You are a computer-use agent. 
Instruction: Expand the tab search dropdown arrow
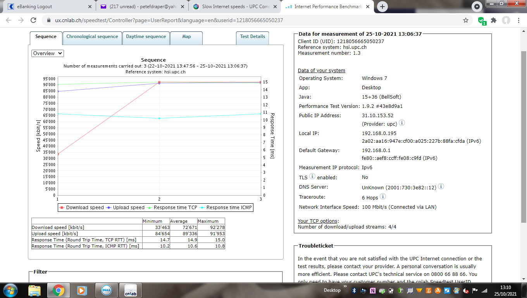coord(477,7)
